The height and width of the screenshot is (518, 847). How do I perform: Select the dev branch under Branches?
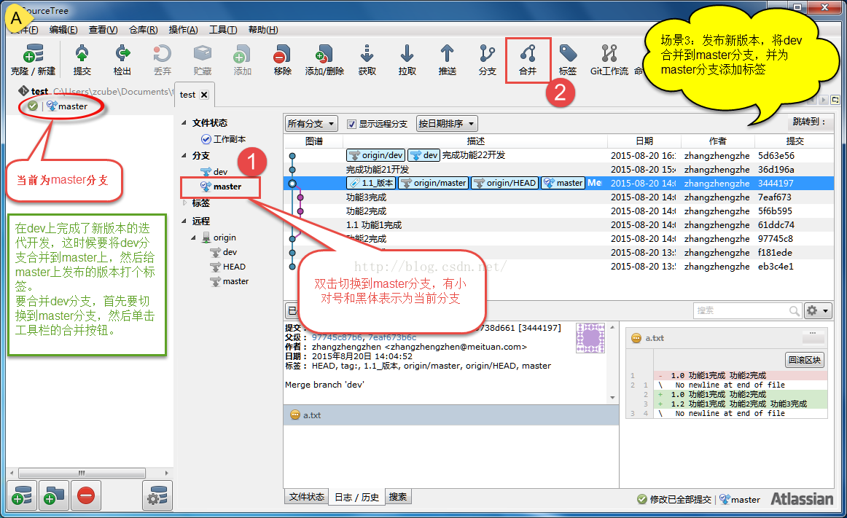coord(214,172)
